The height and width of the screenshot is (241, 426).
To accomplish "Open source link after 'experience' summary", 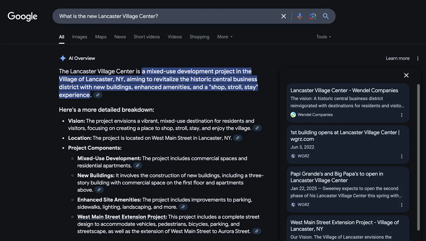I will point(98,95).
